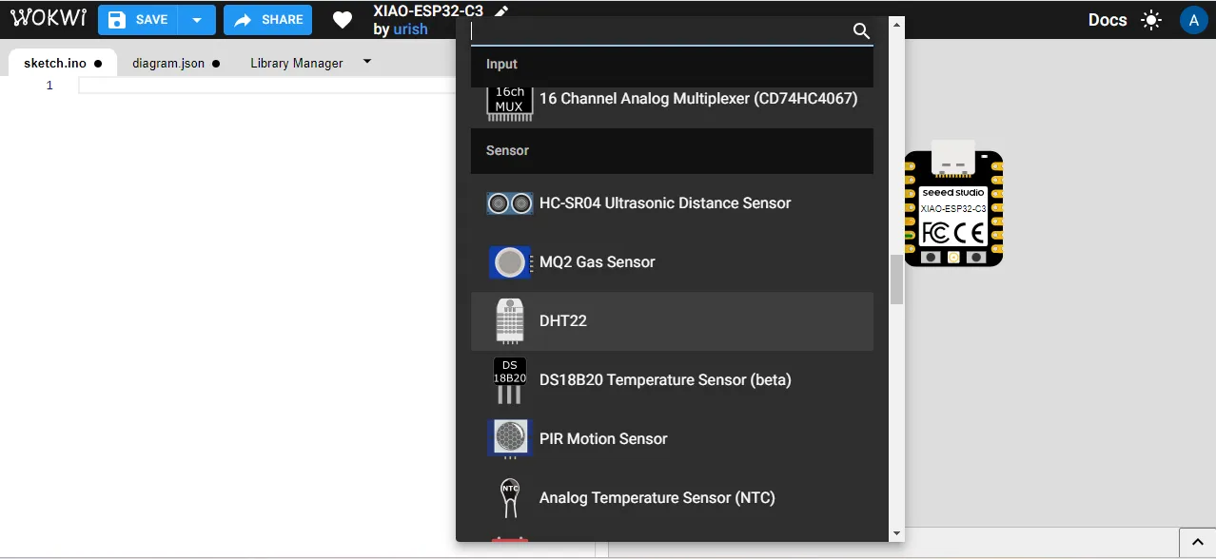Open the Library Manager tab
The image size is (1216, 559).
click(296, 64)
